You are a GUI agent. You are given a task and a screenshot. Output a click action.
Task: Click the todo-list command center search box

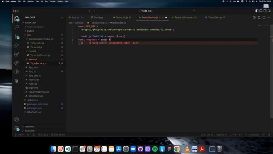pos(145,11)
